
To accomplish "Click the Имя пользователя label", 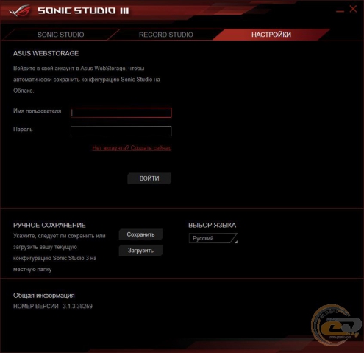I will 38,111.
